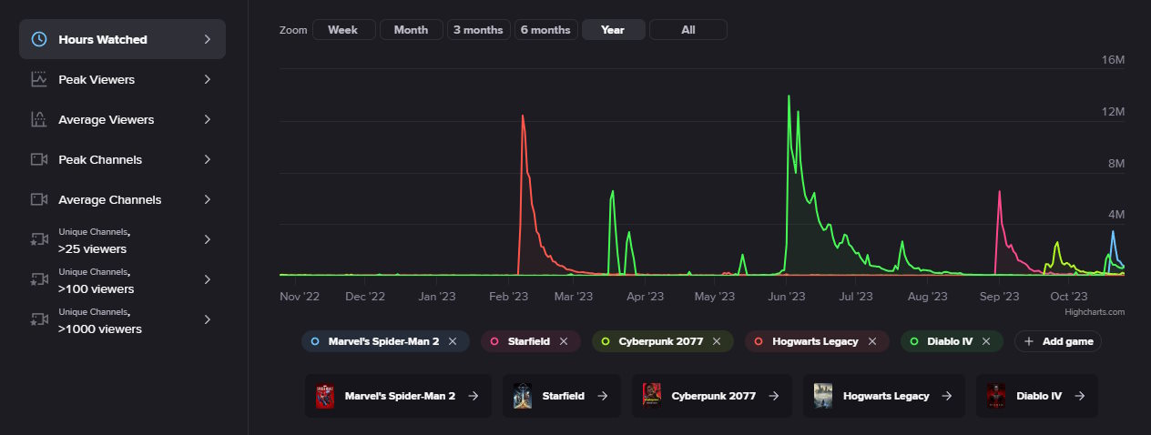This screenshot has width=1151, height=435.
Task: Click the Jun '23 x-axis label
Action: point(787,296)
